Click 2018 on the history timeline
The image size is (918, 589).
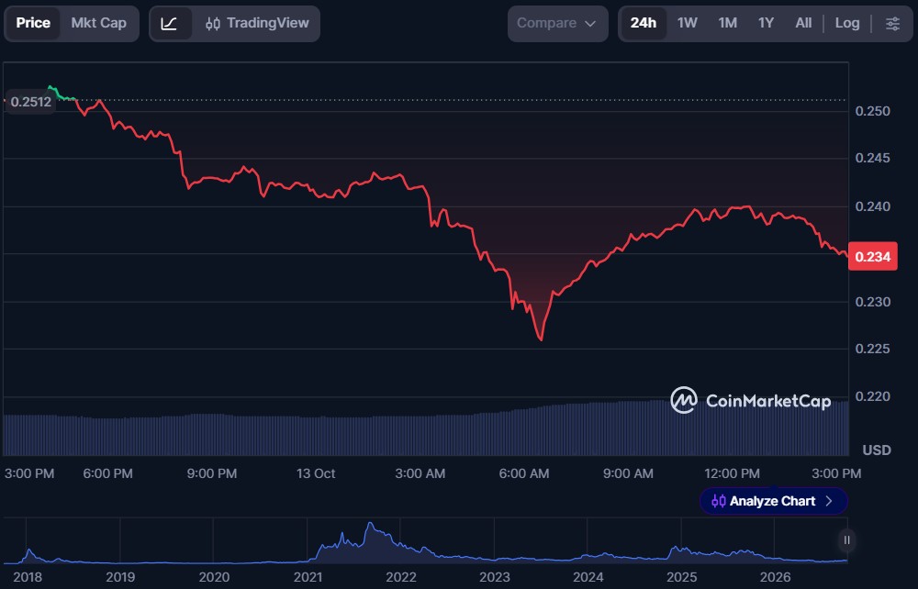pyautogui.click(x=28, y=577)
